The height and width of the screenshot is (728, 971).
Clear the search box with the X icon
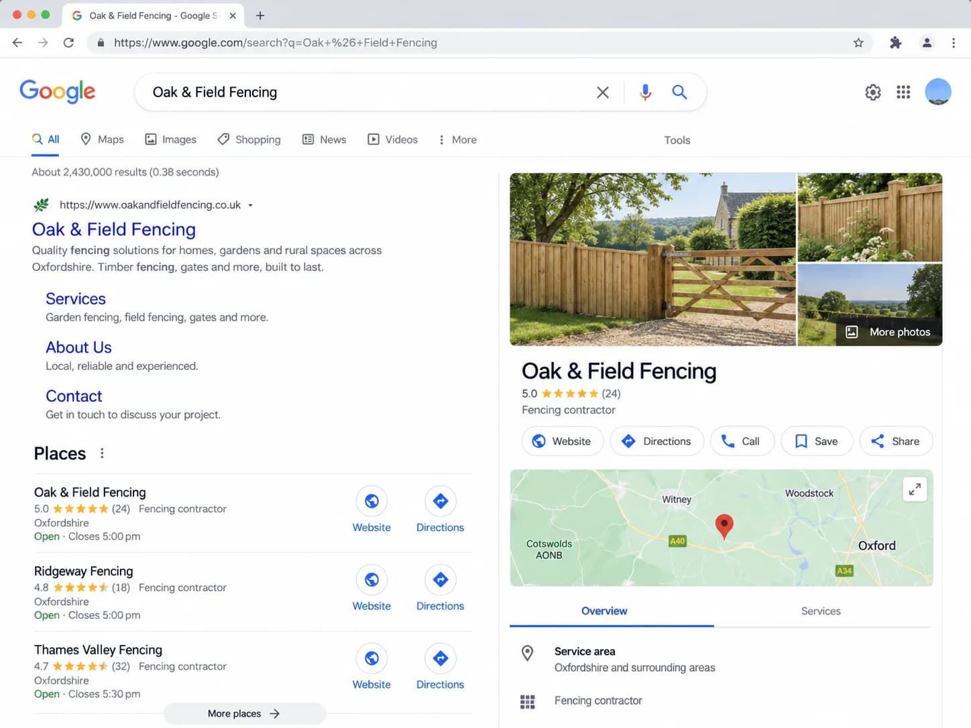[x=602, y=93]
